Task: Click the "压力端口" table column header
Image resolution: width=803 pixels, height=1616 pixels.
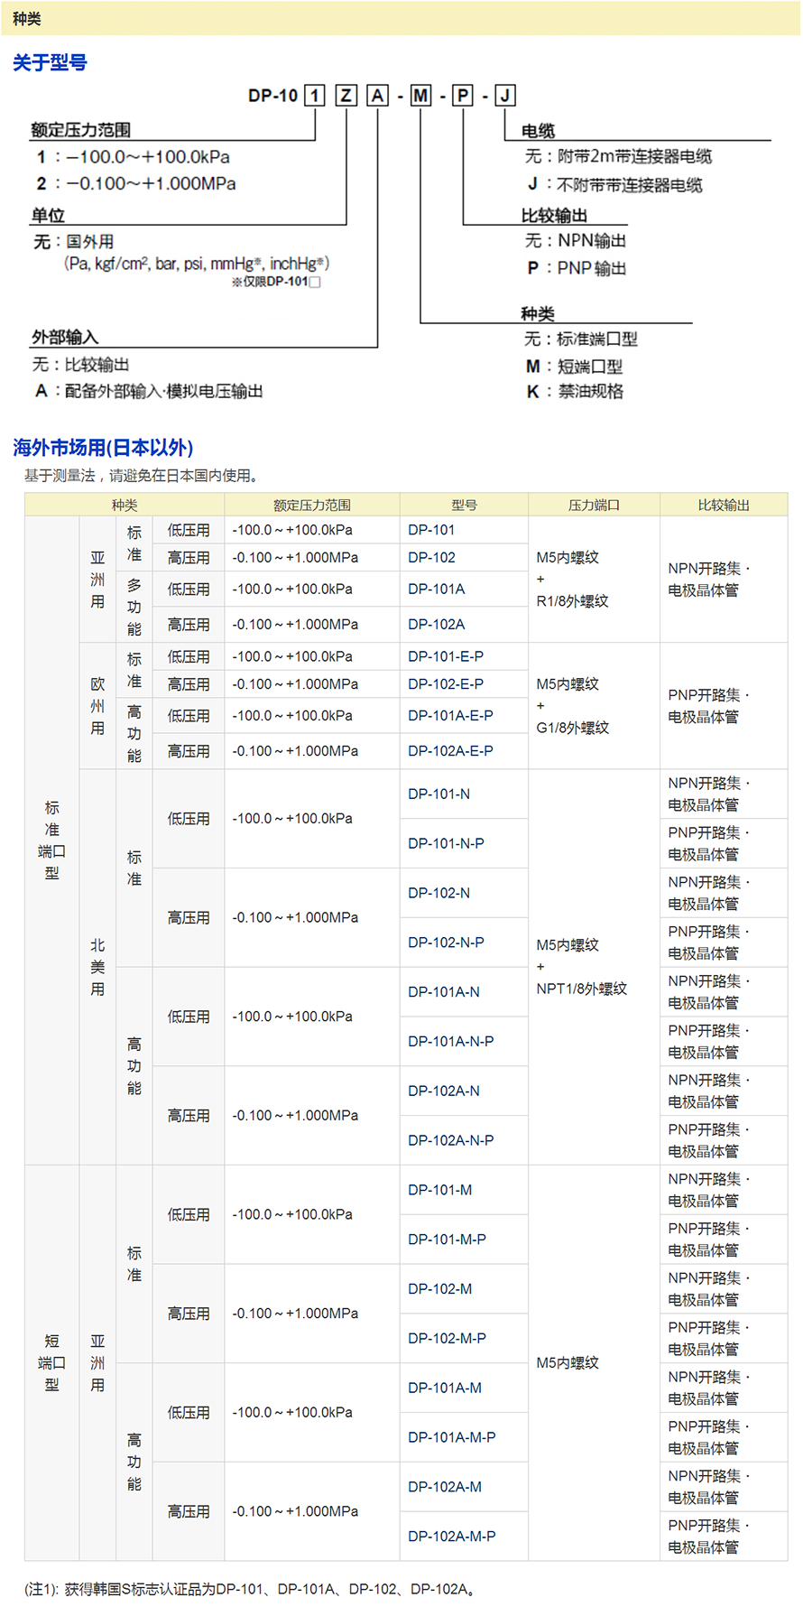Action: click(x=594, y=506)
